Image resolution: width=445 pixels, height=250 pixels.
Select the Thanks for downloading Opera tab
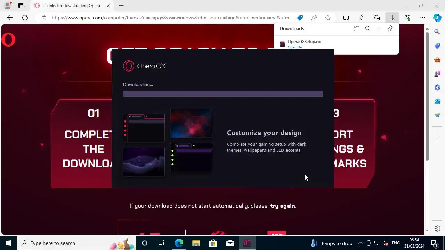(x=72, y=6)
